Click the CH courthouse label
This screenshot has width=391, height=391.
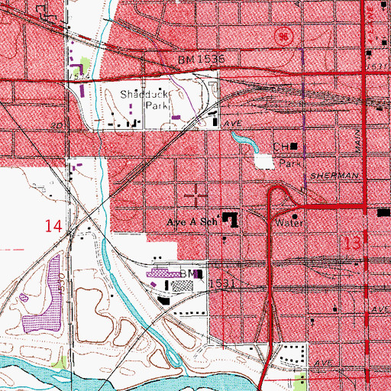281,147
